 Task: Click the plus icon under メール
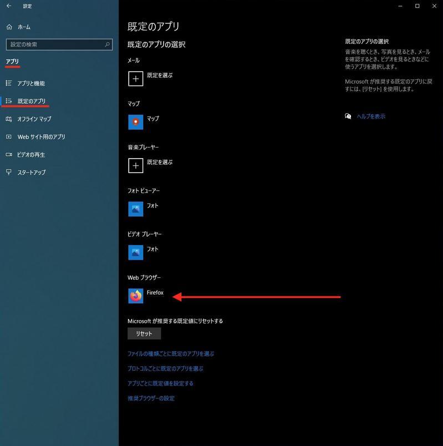(136, 79)
